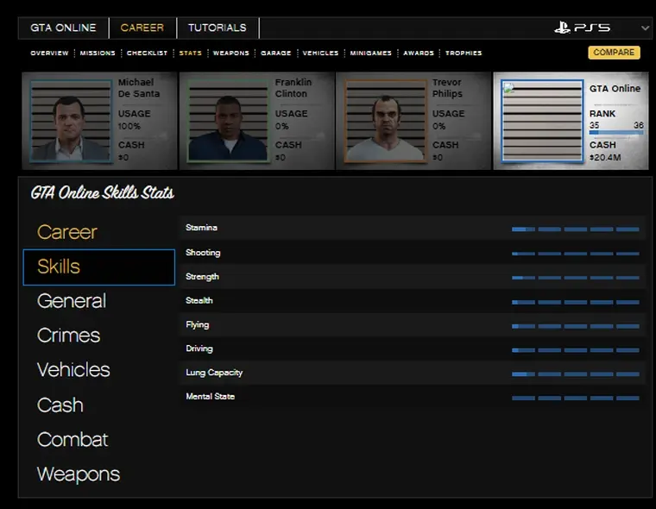Click the Mental State progress bar
The image size is (656, 509).
click(x=575, y=398)
